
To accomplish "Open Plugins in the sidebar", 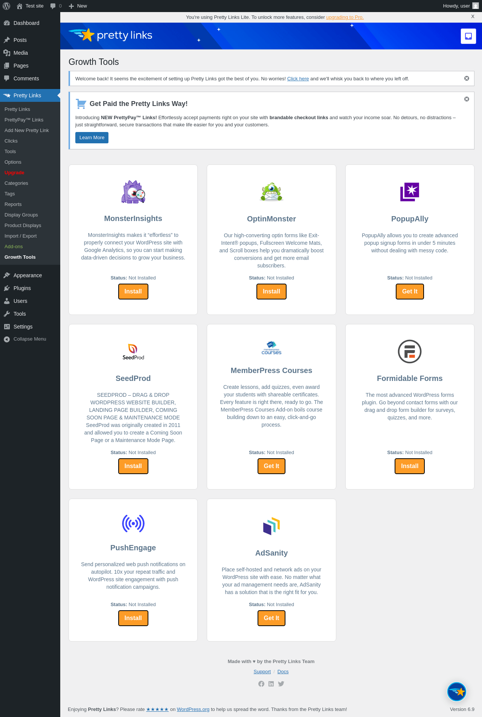I will (x=30, y=288).
